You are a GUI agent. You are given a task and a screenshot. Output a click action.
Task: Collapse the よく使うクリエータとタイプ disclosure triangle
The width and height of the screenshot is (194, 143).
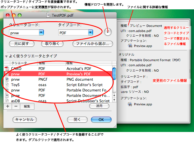coord(7,56)
